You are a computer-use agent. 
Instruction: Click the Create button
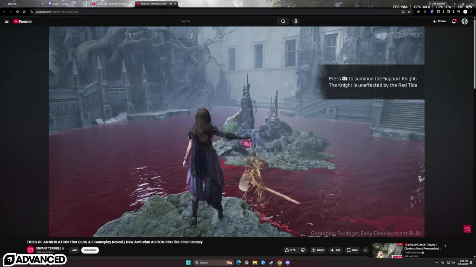[x=439, y=21]
